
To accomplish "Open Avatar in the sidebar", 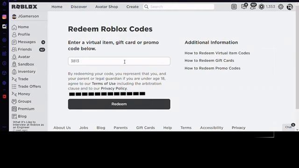I will tap(21, 57).
